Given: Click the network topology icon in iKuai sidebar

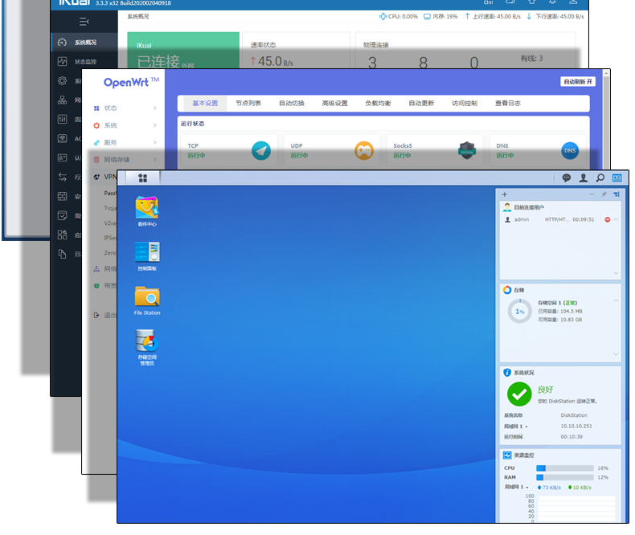Looking at the screenshot, I should click(62, 100).
